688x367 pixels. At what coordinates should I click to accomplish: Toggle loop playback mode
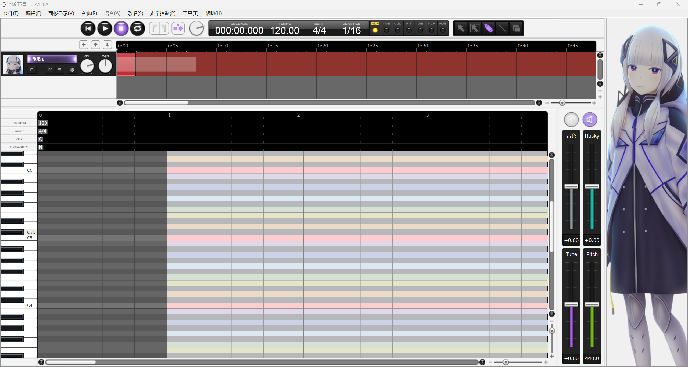[138, 28]
